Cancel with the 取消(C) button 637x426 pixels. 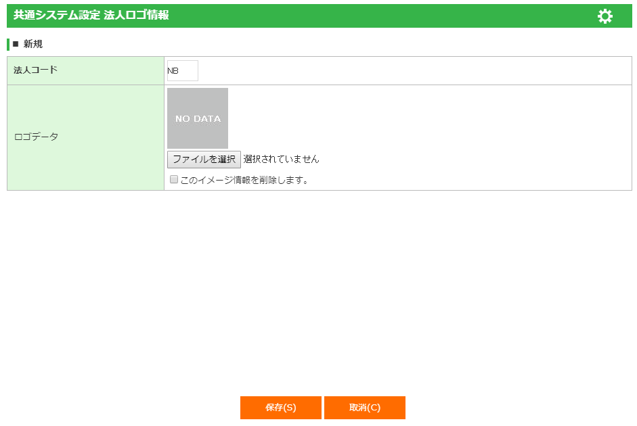point(365,408)
